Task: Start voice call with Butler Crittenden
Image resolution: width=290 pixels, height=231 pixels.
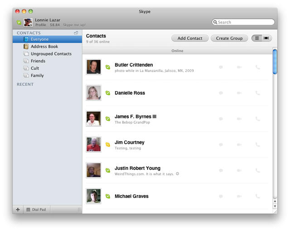Action: 258,67
